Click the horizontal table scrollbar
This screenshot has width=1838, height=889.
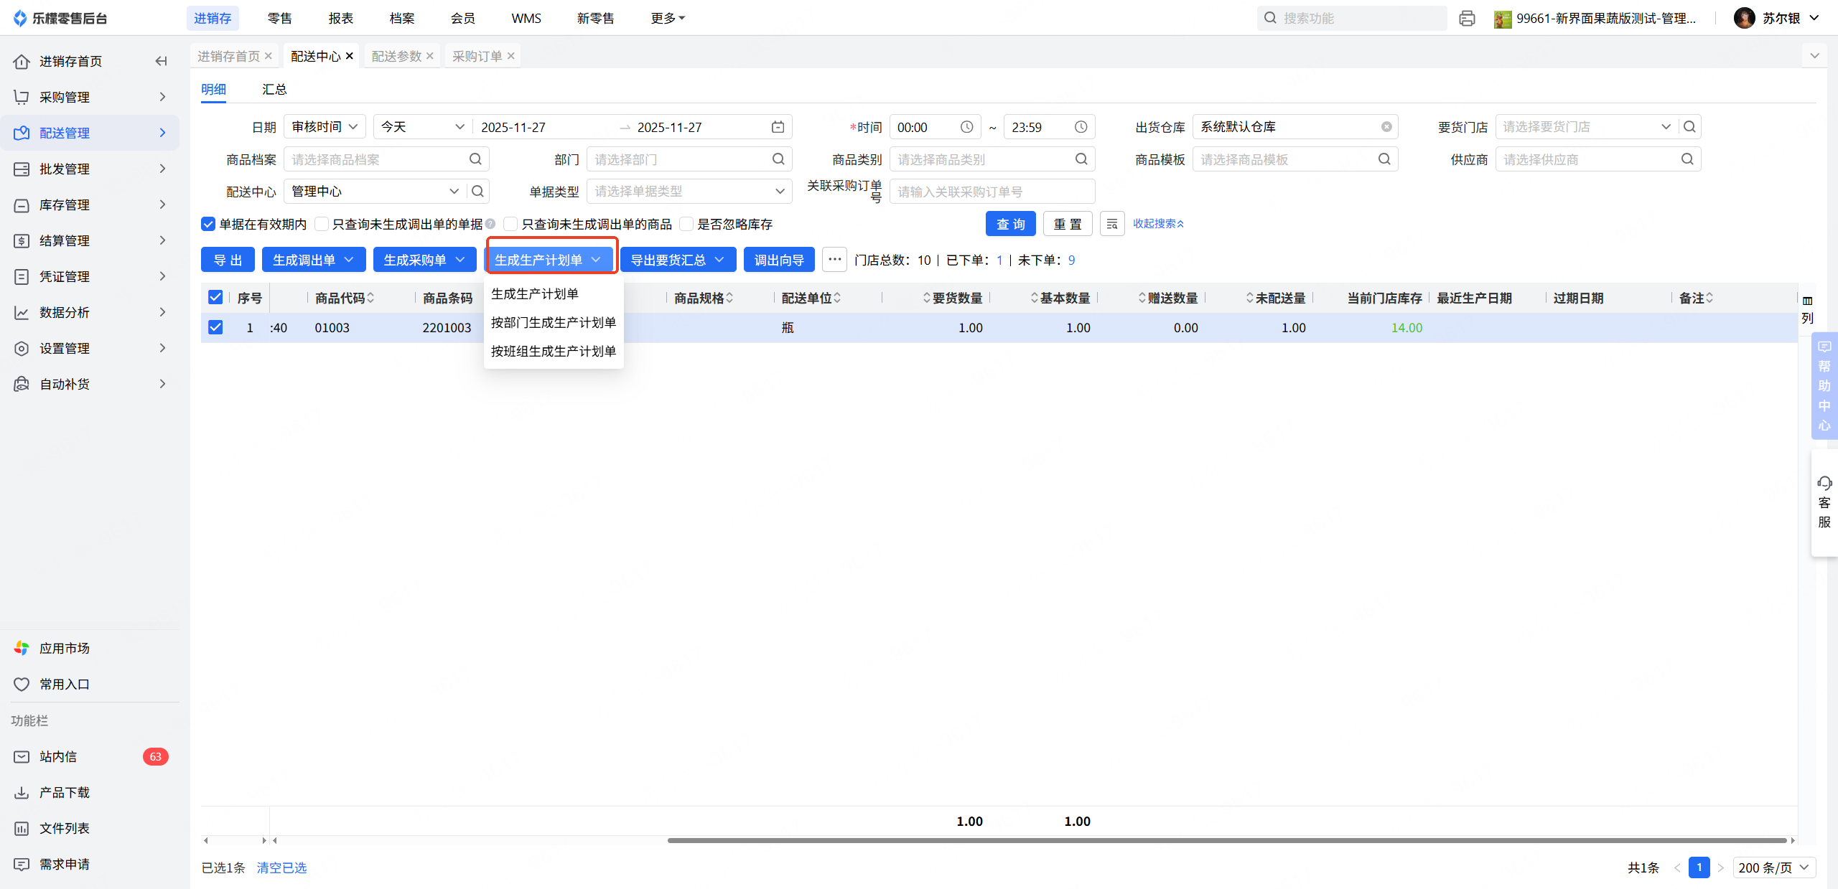[x=1226, y=840]
